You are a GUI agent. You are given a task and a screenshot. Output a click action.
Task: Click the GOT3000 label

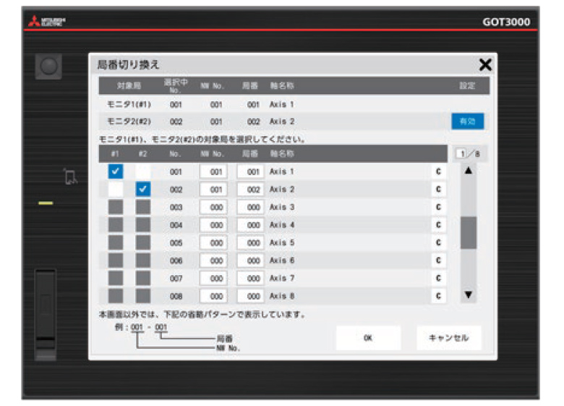506,22
